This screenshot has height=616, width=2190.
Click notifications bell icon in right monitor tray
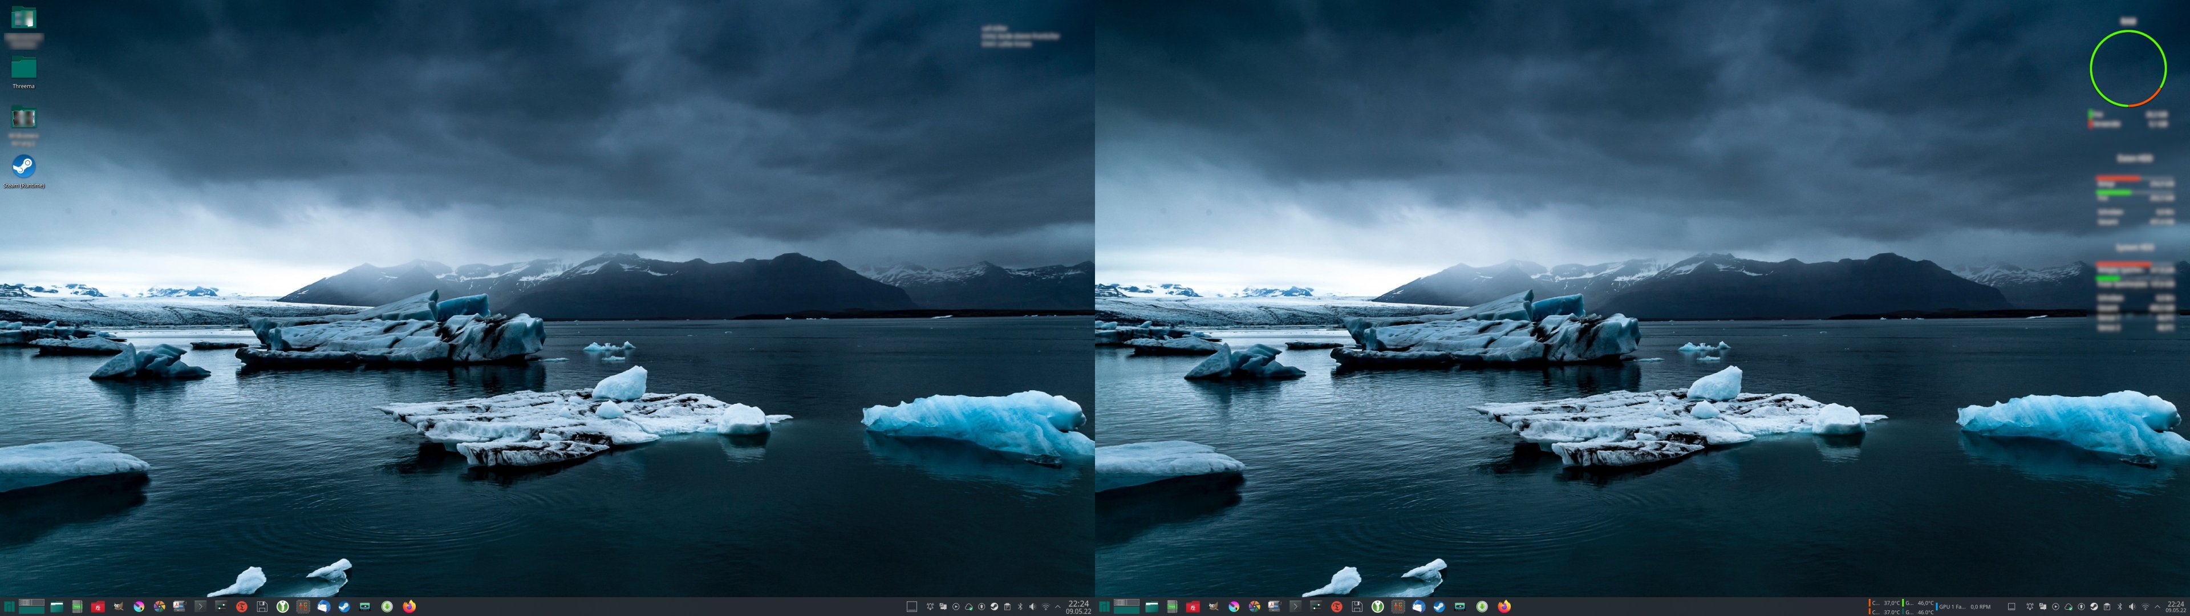[2029, 607]
